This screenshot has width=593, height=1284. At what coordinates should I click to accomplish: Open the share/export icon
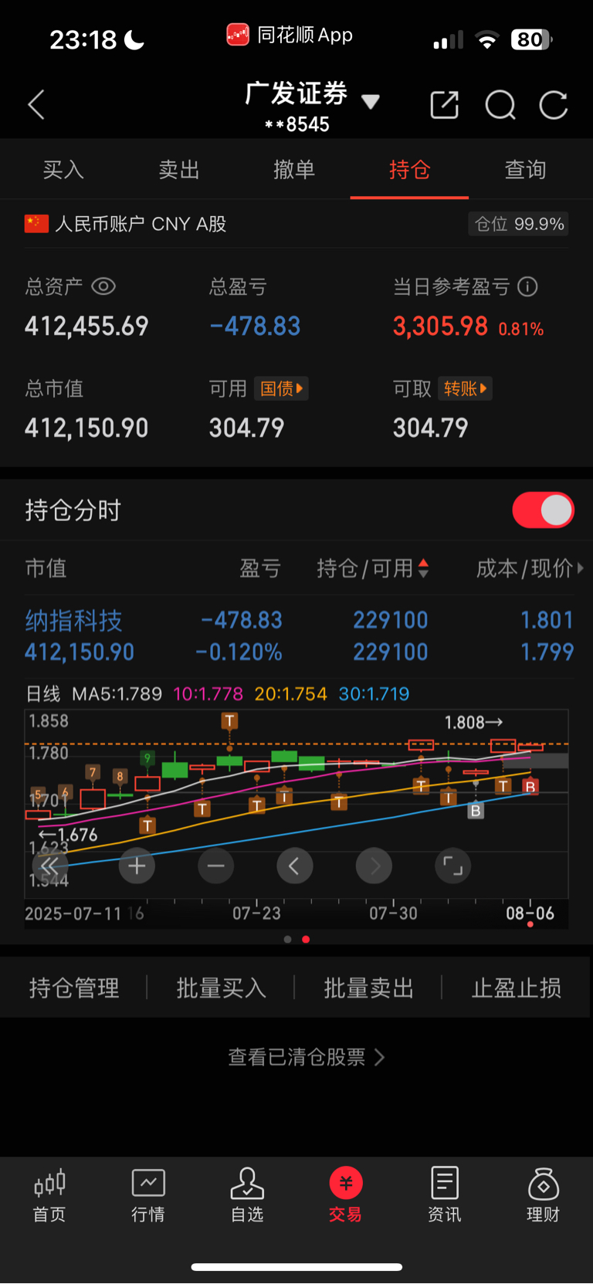click(444, 104)
